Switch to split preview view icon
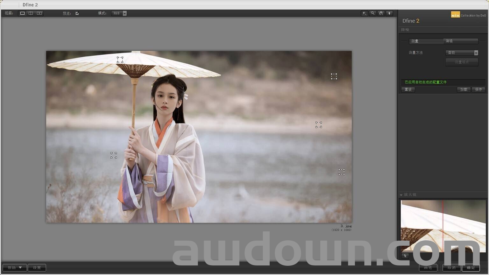 click(31, 13)
